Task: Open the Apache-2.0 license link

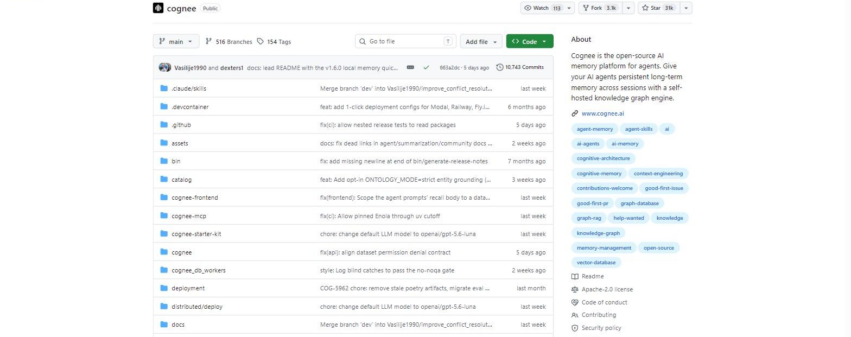Action: pyautogui.click(x=607, y=290)
